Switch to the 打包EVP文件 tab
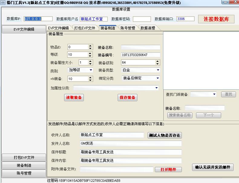Image resolution: width=239 pixels, height=183 pixels. pos(85,28)
